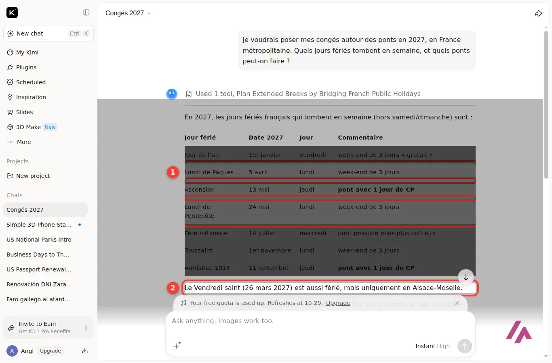
Task: Click the Commentaire column header
Action: [360, 138]
